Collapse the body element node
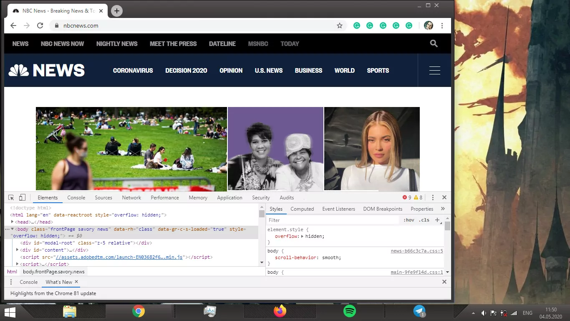The height and width of the screenshot is (321, 570). tap(13, 229)
